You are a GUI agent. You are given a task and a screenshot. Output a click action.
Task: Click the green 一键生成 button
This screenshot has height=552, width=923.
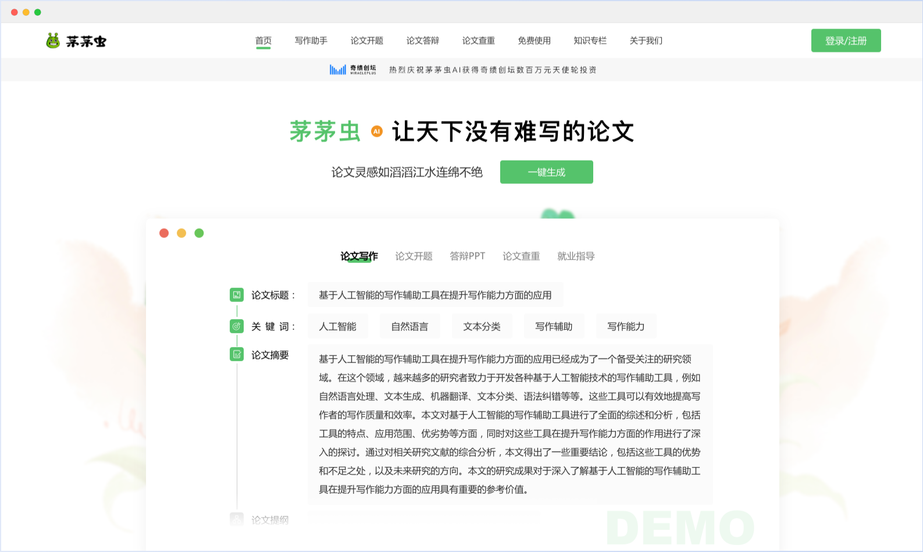click(546, 172)
